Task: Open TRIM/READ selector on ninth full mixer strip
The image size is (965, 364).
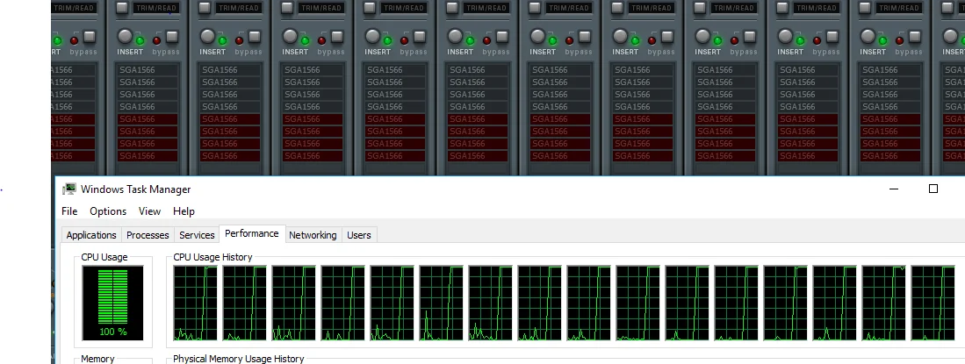Action: [817, 8]
